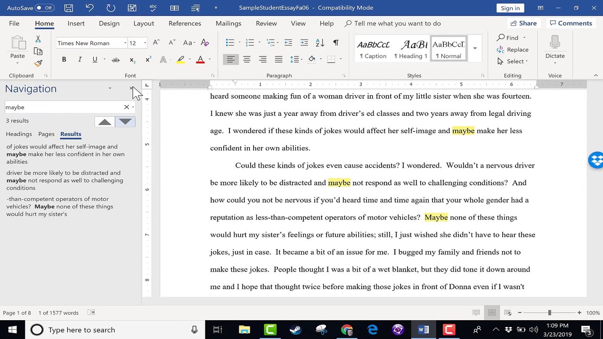This screenshot has width=603, height=339.
Task: Click the Redo arrow icon
Action: [x=111, y=8]
